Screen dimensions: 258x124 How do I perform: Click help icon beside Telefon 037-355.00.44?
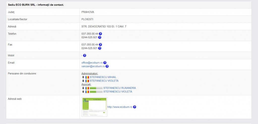[x=100, y=34]
